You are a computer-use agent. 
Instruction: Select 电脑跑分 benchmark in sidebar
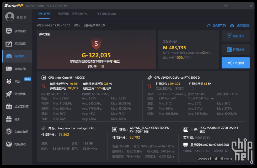pyautogui.click(x=17, y=56)
